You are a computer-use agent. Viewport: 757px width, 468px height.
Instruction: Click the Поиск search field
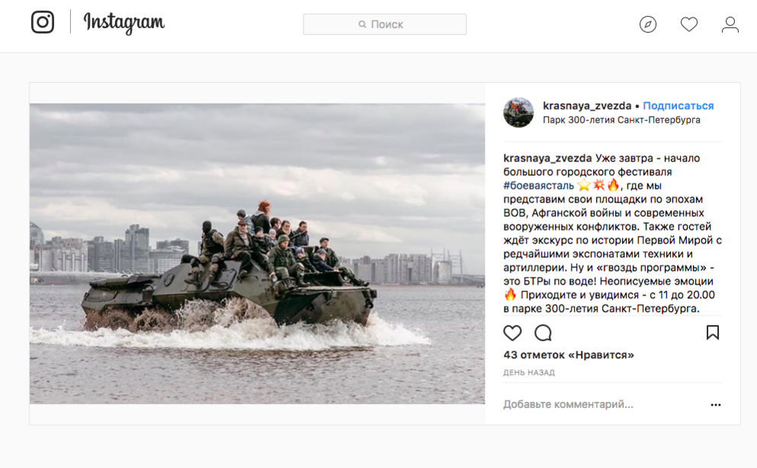(x=385, y=24)
